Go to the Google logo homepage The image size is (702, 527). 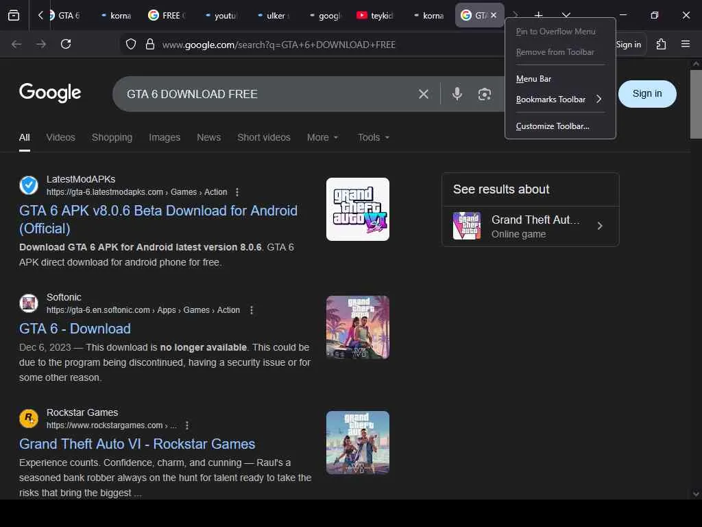point(50,93)
